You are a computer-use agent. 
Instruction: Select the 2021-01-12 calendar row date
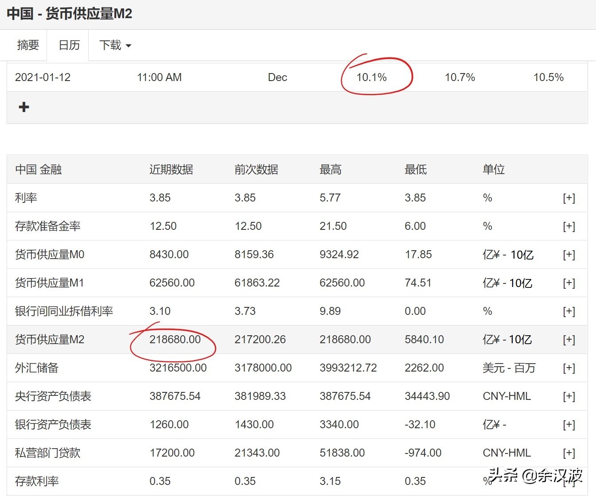tap(43, 77)
